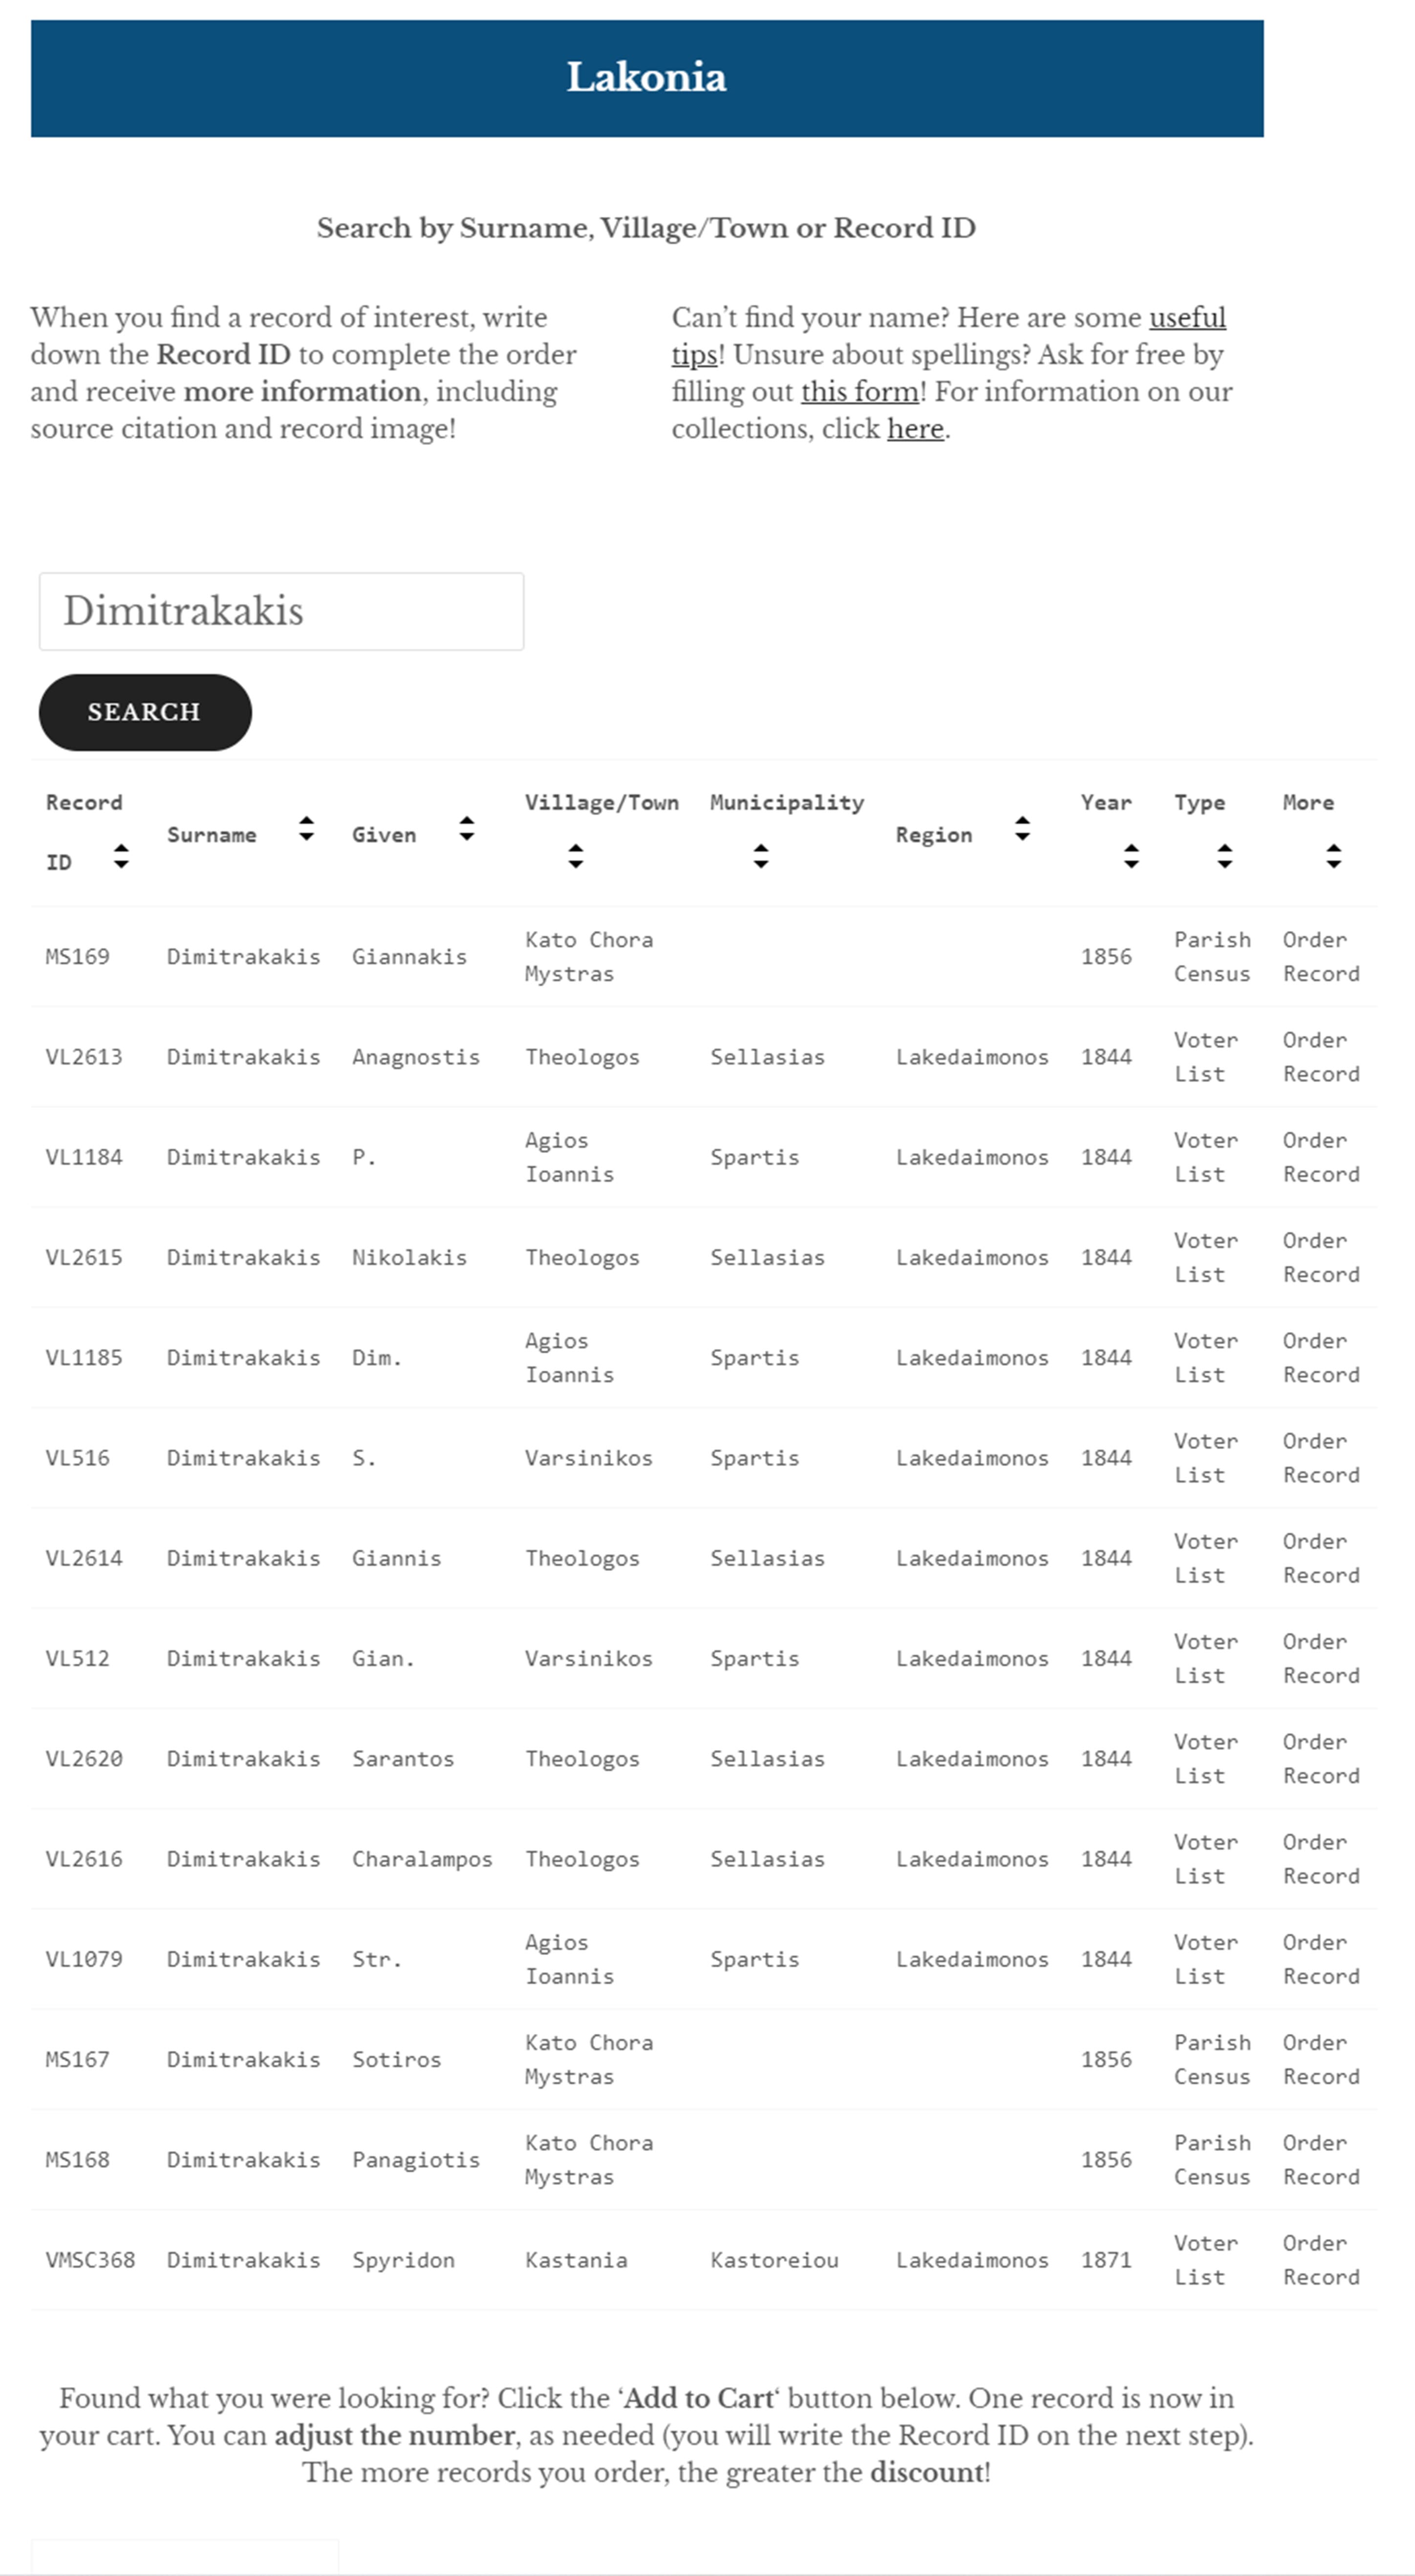This screenshot has width=1415, height=2576.
Task: Order Record for VL2613 Anagnostis
Action: tap(1320, 1057)
